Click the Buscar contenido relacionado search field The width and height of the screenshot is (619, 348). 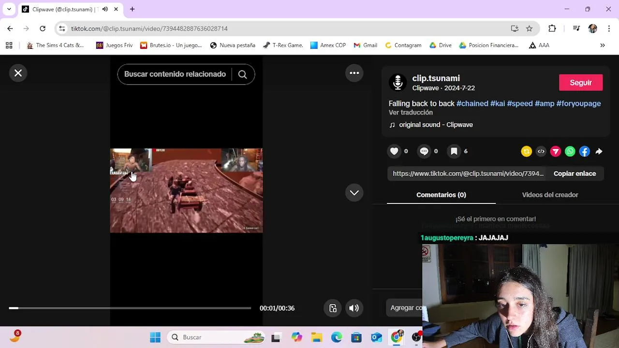pyautogui.click(x=175, y=74)
